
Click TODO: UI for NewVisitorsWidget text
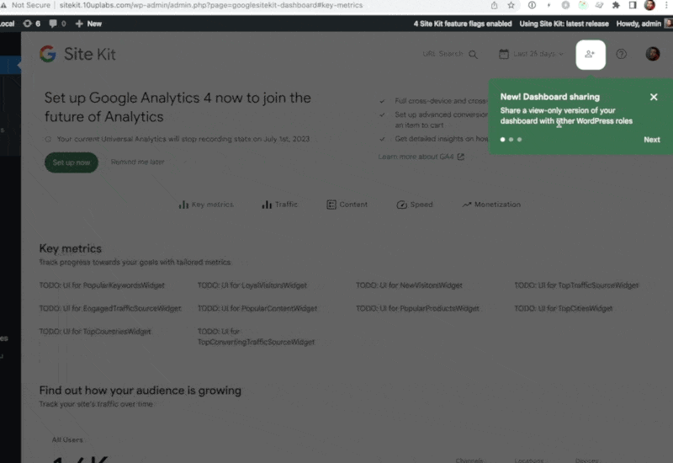coord(409,285)
